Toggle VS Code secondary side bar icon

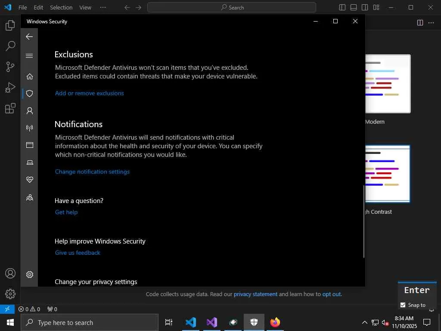pos(365,8)
